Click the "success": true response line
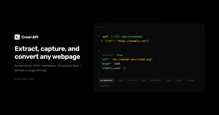The width and height of the screenshot is (219, 115). coord(113,55)
